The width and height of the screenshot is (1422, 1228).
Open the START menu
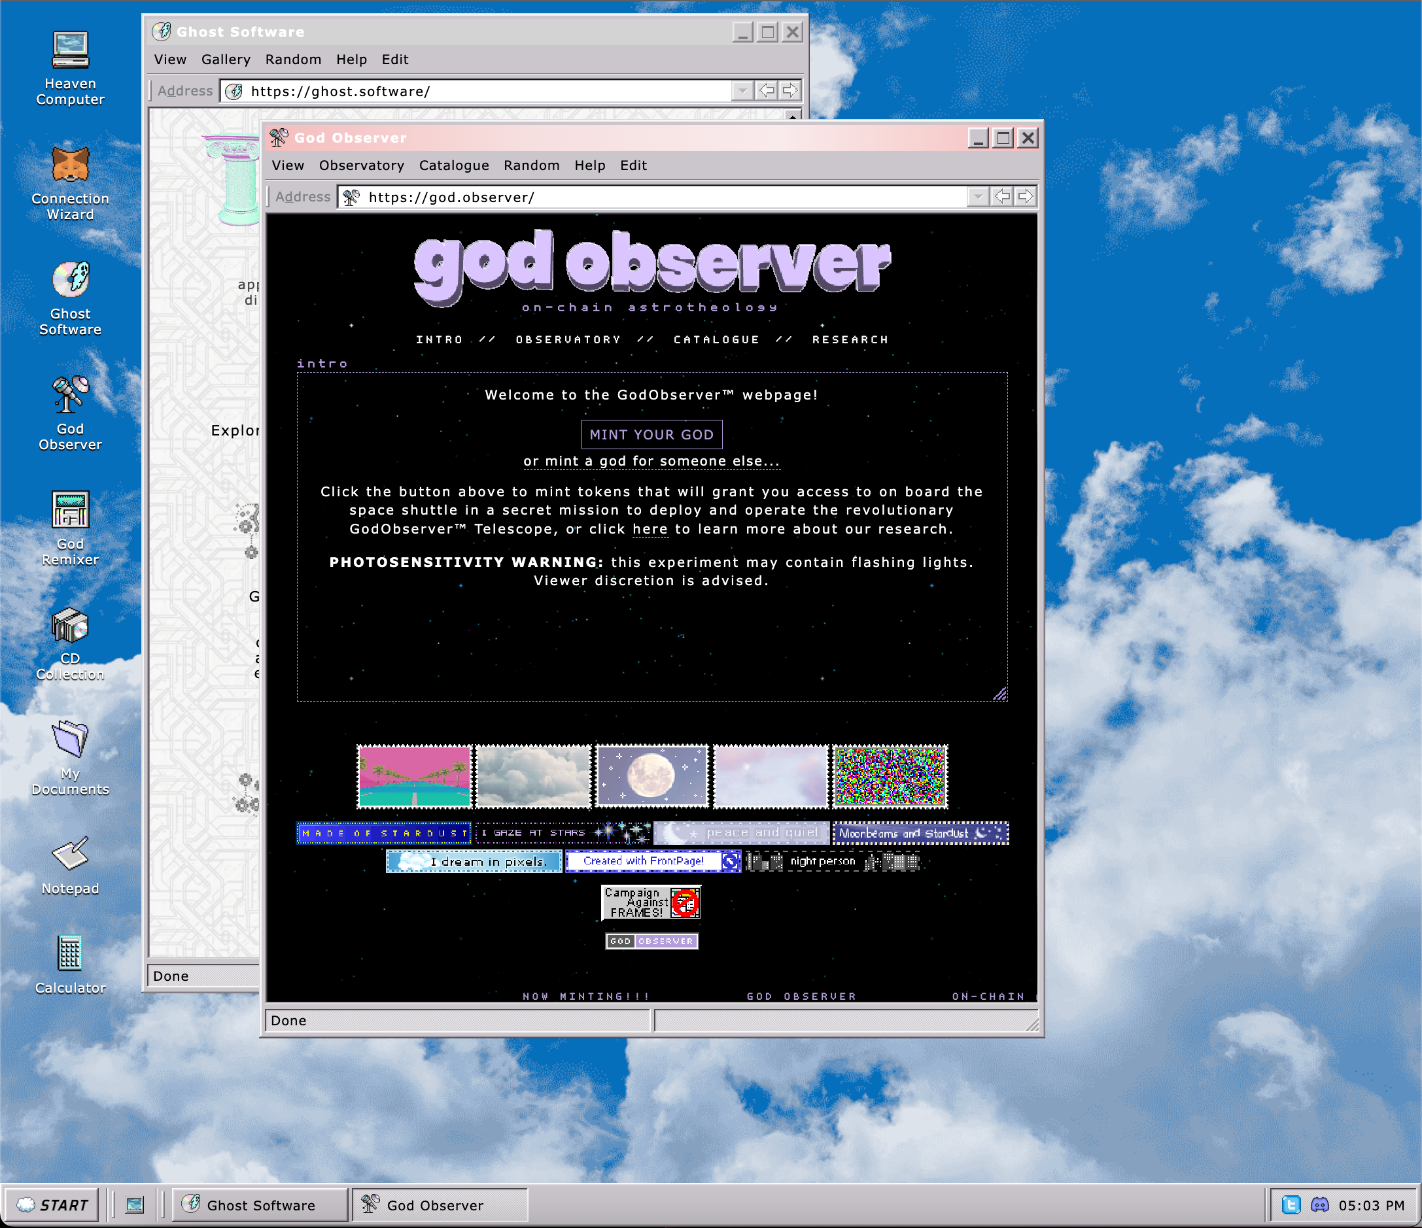[52, 1205]
